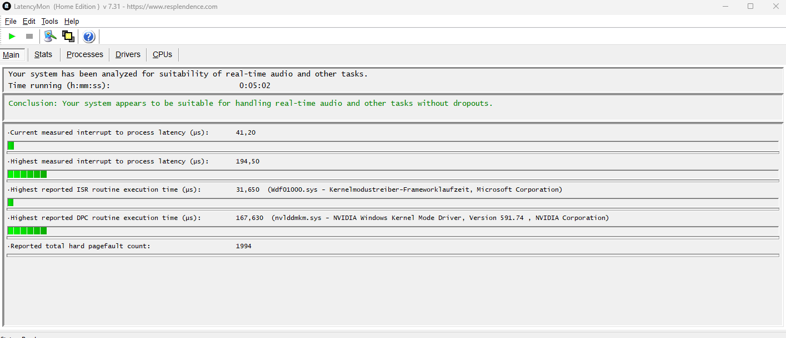Image resolution: width=786 pixels, height=338 pixels.
Task: Open the Tools menu
Action: click(49, 21)
